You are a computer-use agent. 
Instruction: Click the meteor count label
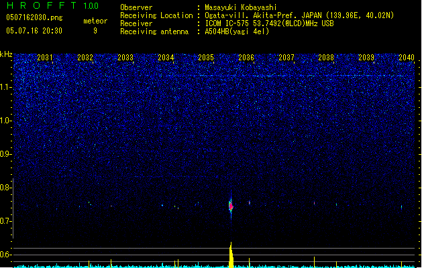tap(95, 21)
